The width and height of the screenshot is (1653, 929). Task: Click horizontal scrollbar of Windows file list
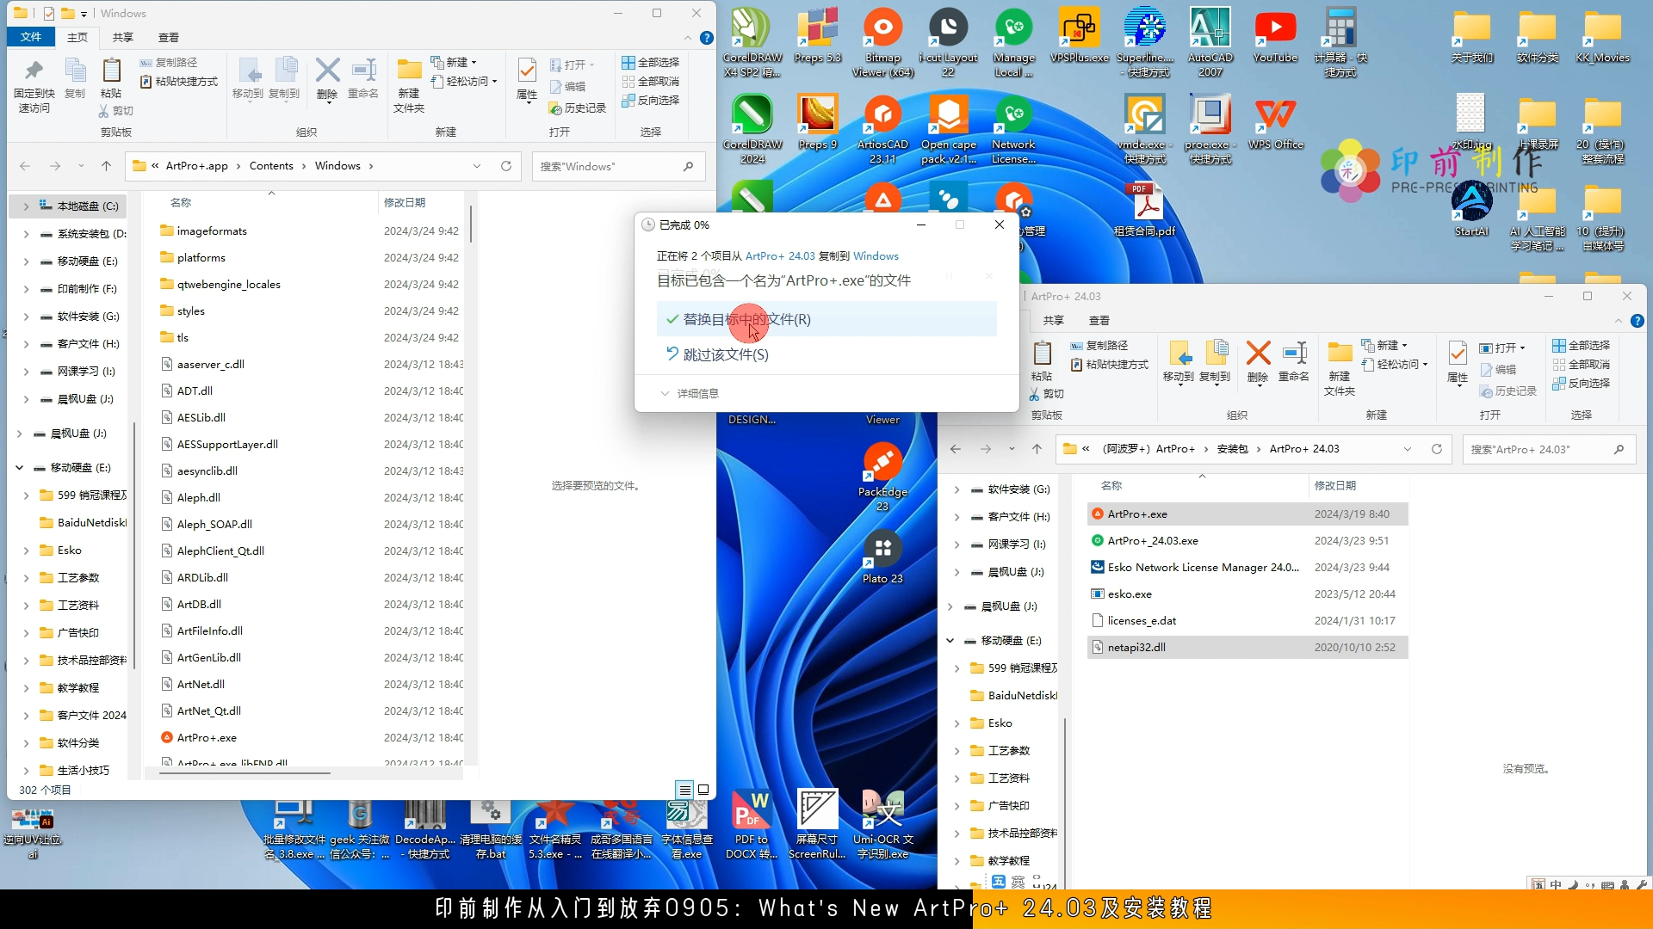[245, 773]
